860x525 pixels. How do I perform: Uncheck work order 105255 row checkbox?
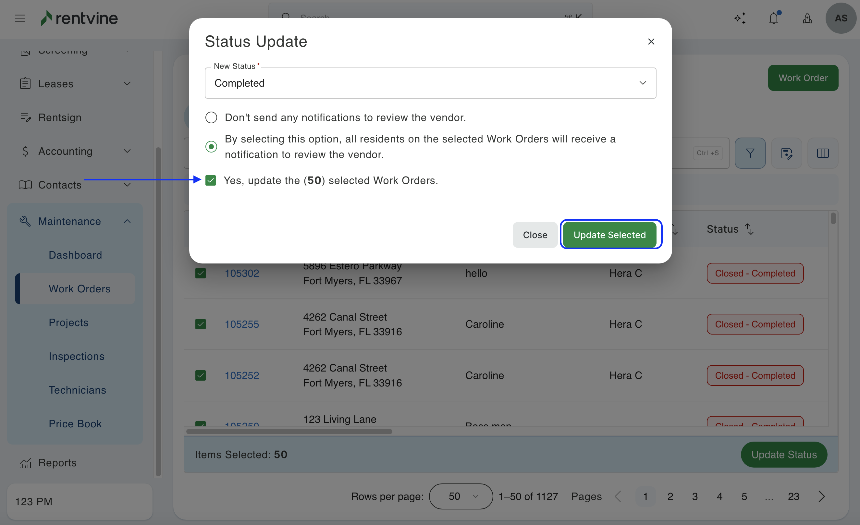pyautogui.click(x=200, y=324)
